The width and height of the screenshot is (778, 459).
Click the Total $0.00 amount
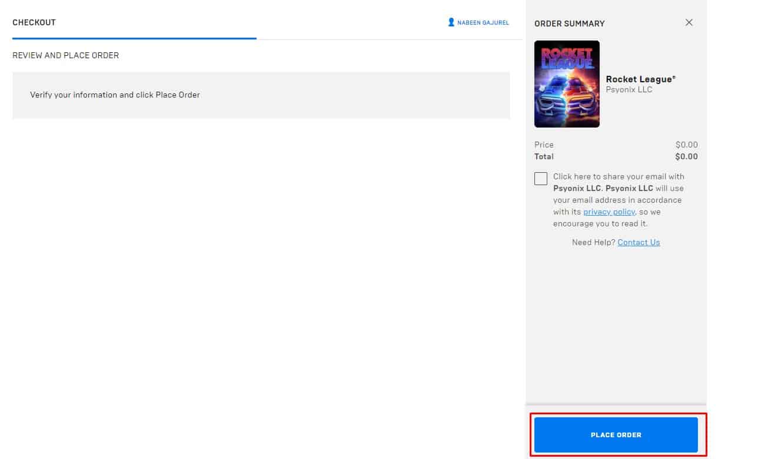pos(686,156)
